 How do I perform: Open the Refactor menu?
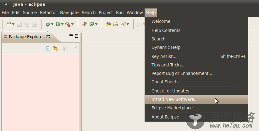[48, 13]
